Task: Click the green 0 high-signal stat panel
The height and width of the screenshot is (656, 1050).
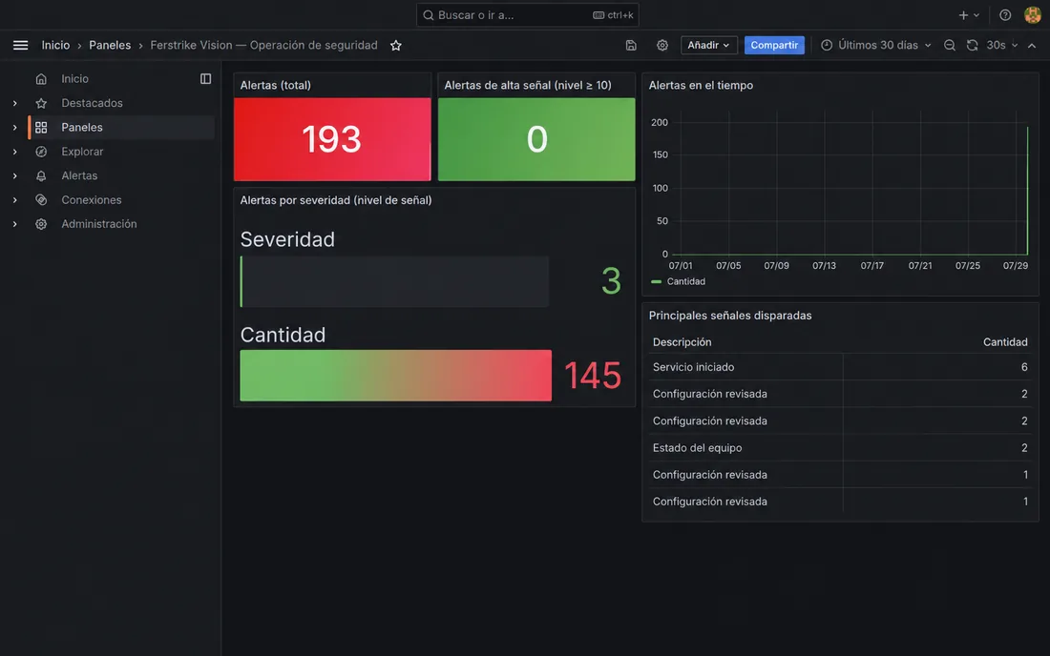Action: [536, 139]
